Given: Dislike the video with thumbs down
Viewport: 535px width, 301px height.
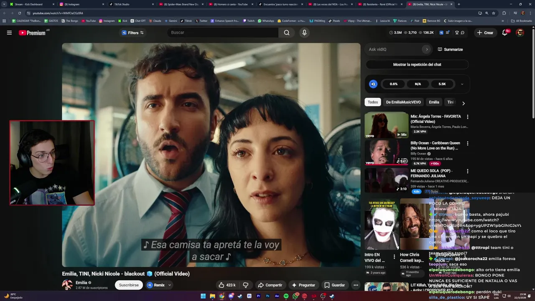Looking at the screenshot, I should (245, 285).
